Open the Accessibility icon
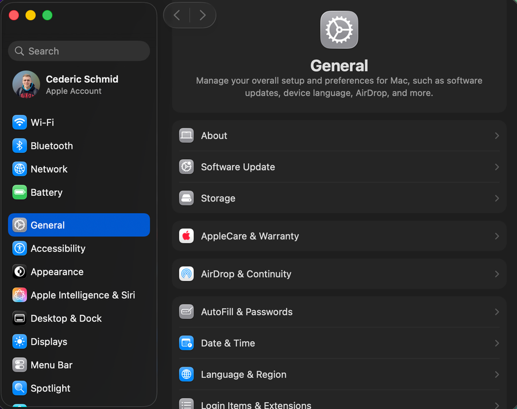Screen dimensions: 517x409 click(x=20, y=248)
